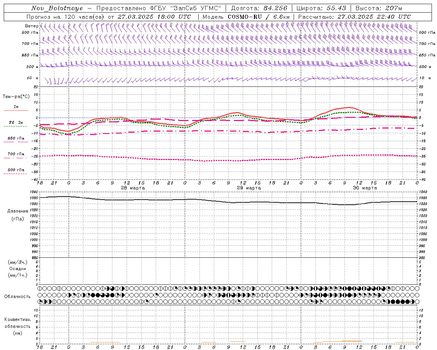Click the 10 м wind level label on the left
The width and height of the screenshot is (437, 350).
click(33, 78)
